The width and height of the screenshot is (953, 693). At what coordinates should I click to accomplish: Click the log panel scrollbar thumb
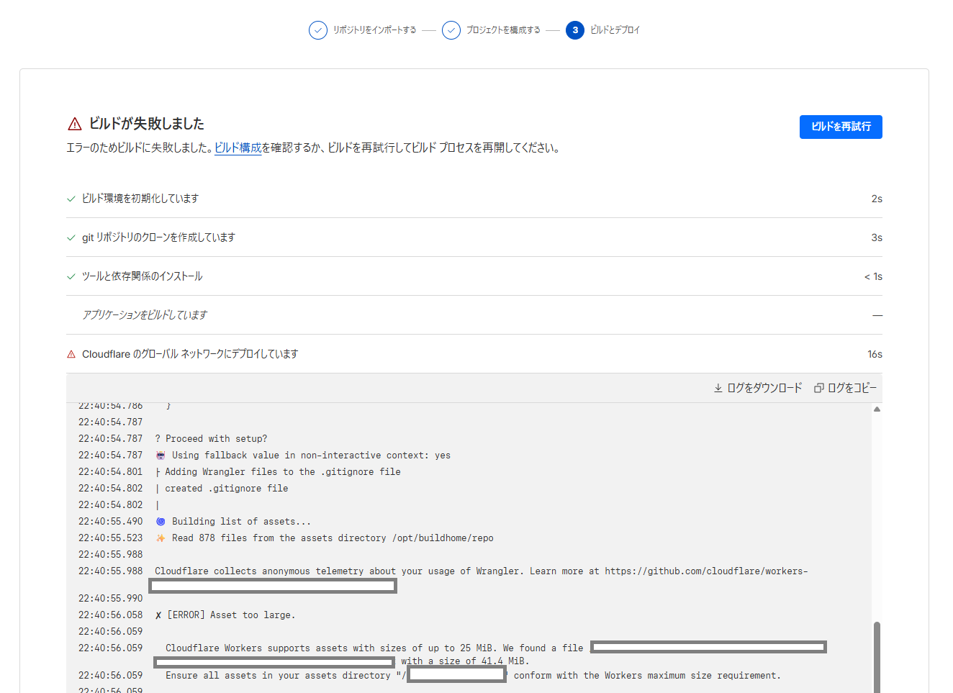coord(877,657)
